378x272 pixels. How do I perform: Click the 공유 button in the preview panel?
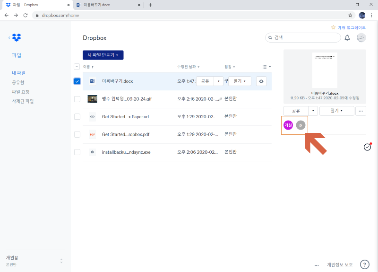coord(296,111)
